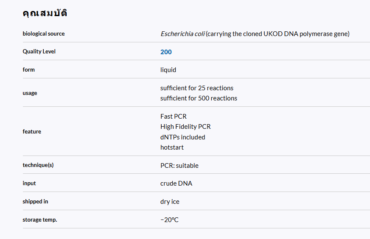
Task: Click the usage property label
Action: 30,93
